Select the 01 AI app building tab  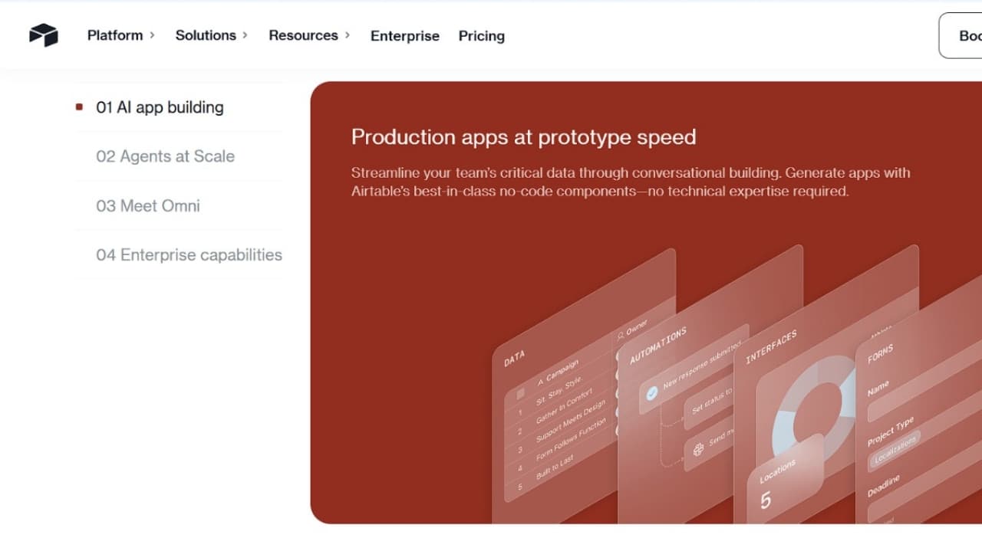pyautogui.click(x=160, y=107)
